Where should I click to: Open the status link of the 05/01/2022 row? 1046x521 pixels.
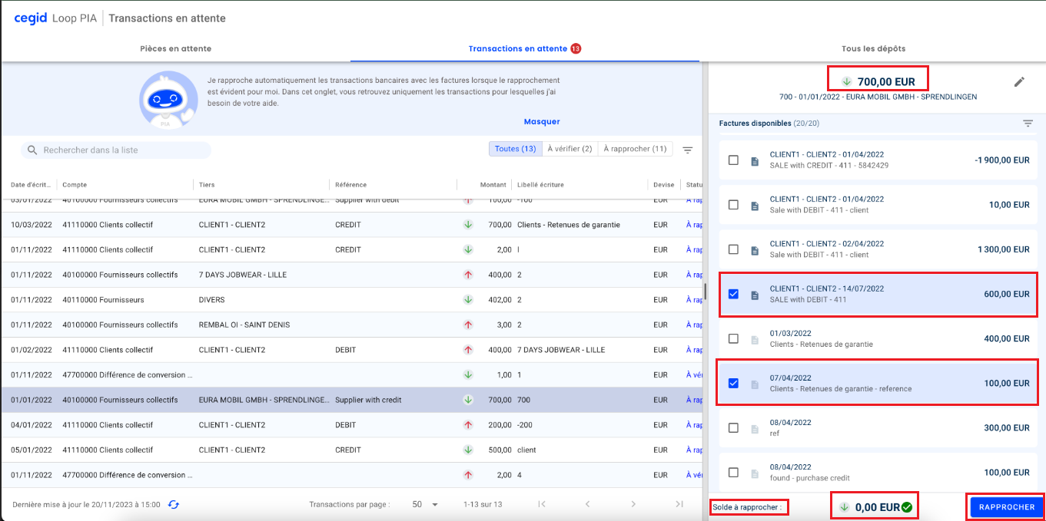click(694, 450)
